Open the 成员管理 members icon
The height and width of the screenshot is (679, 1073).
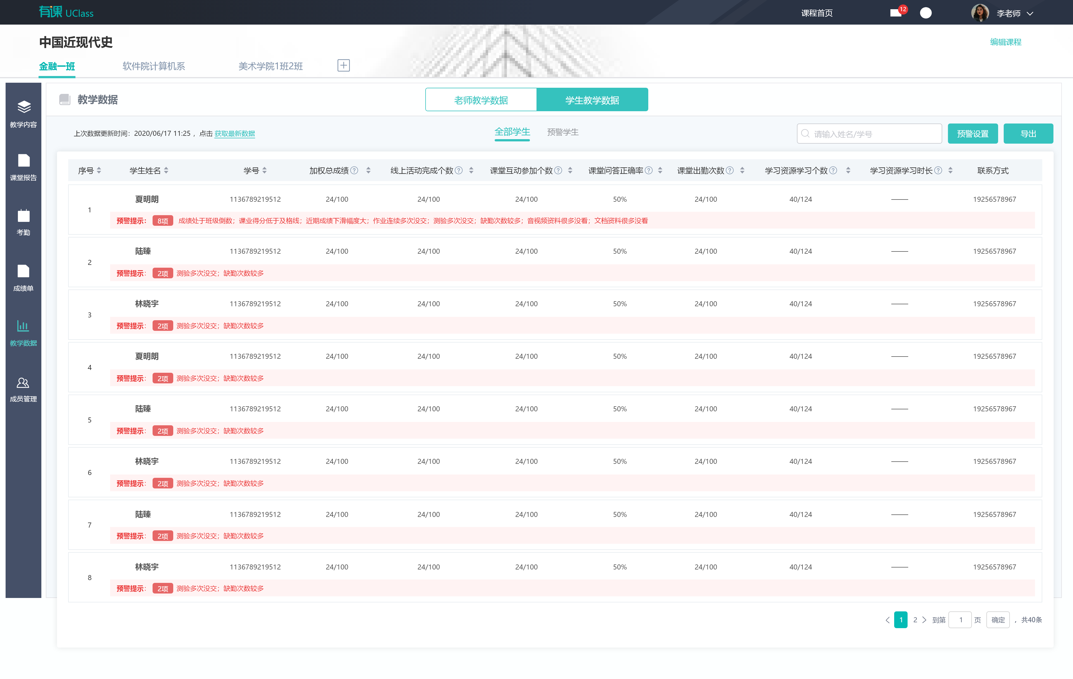click(23, 383)
